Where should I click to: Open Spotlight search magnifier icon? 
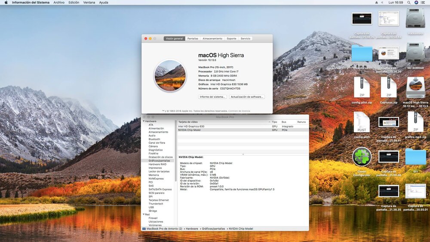(408, 3)
